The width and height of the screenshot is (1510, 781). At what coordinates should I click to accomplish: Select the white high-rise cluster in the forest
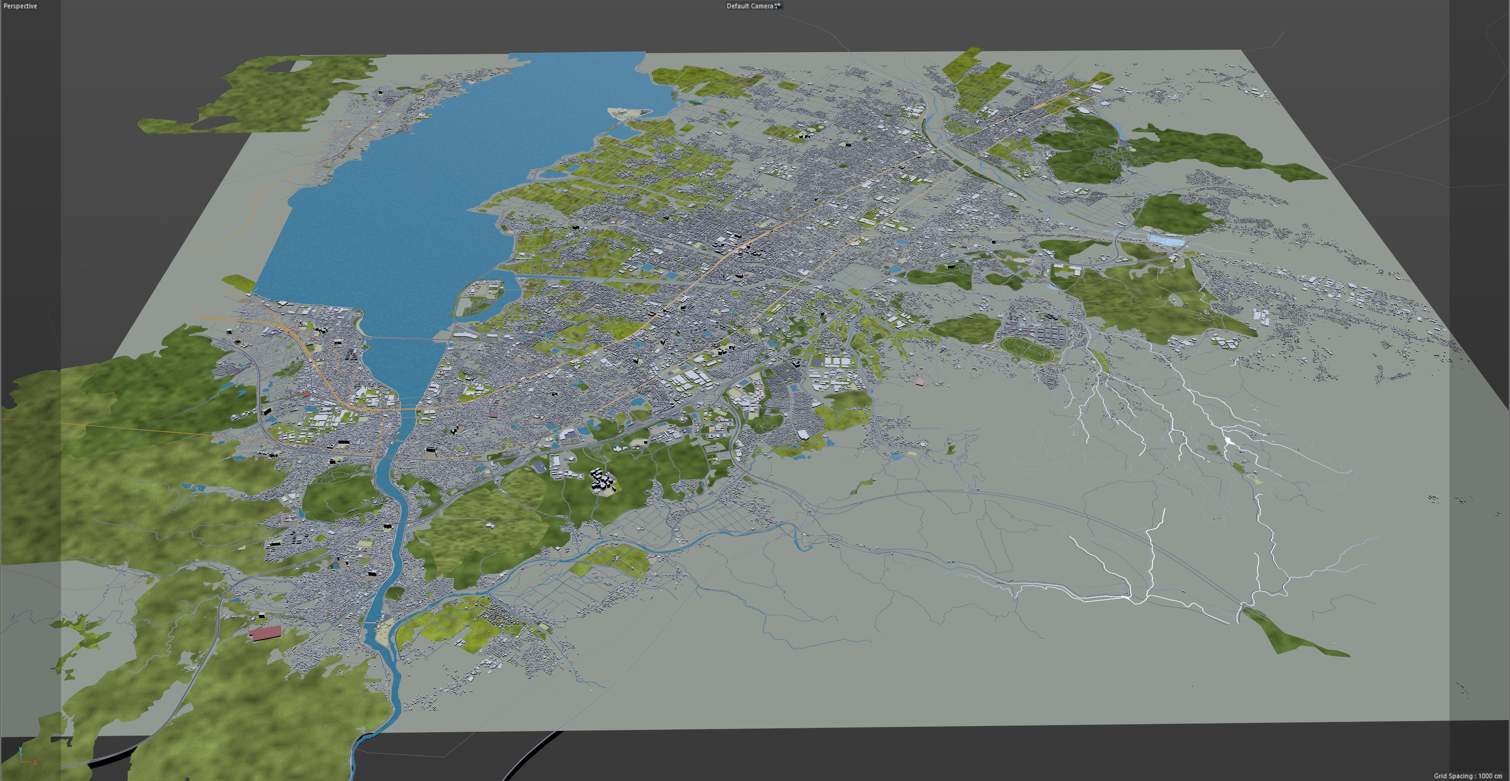pos(602,481)
